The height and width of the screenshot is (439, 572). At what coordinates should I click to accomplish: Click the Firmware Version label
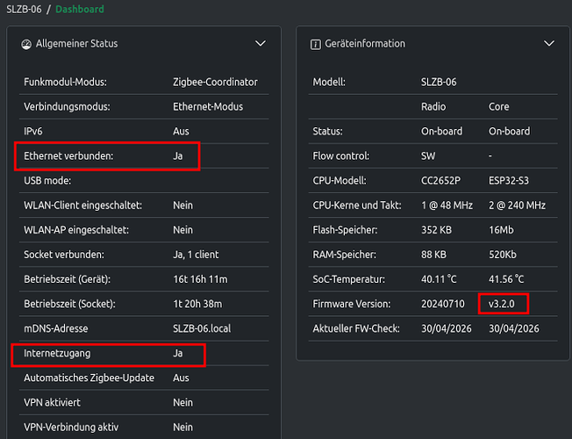(352, 304)
